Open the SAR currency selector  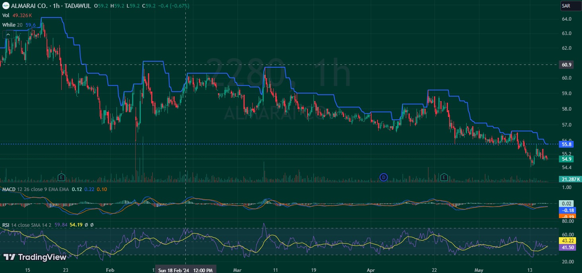click(566, 6)
